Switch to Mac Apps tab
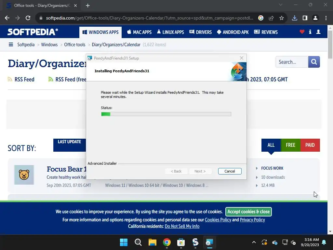 [x=139, y=32]
